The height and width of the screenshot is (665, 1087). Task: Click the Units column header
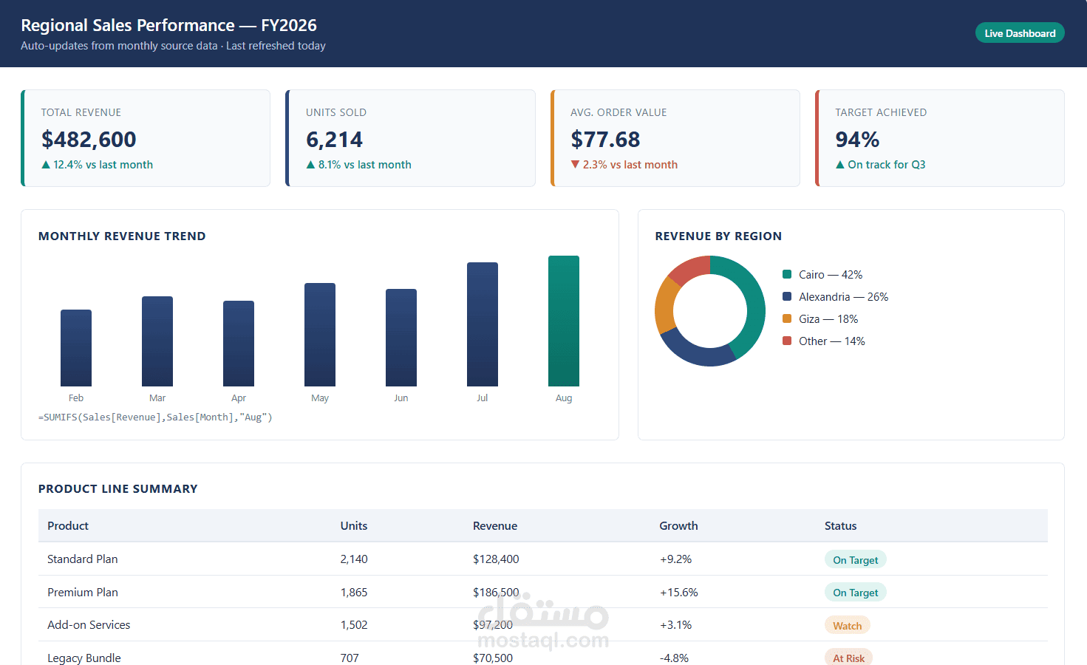click(354, 526)
